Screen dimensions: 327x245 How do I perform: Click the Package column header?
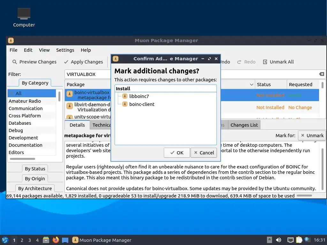coord(88,84)
